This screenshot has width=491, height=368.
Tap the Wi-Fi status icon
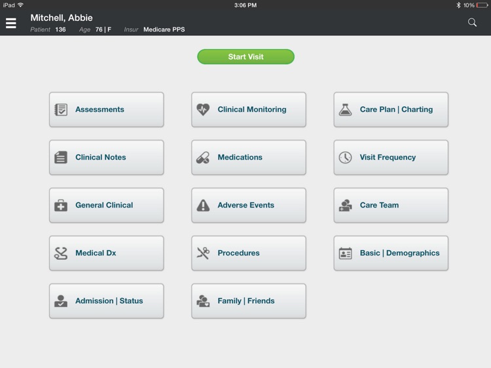[20, 5]
